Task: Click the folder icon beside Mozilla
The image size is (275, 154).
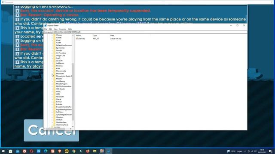Action: click(55, 79)
